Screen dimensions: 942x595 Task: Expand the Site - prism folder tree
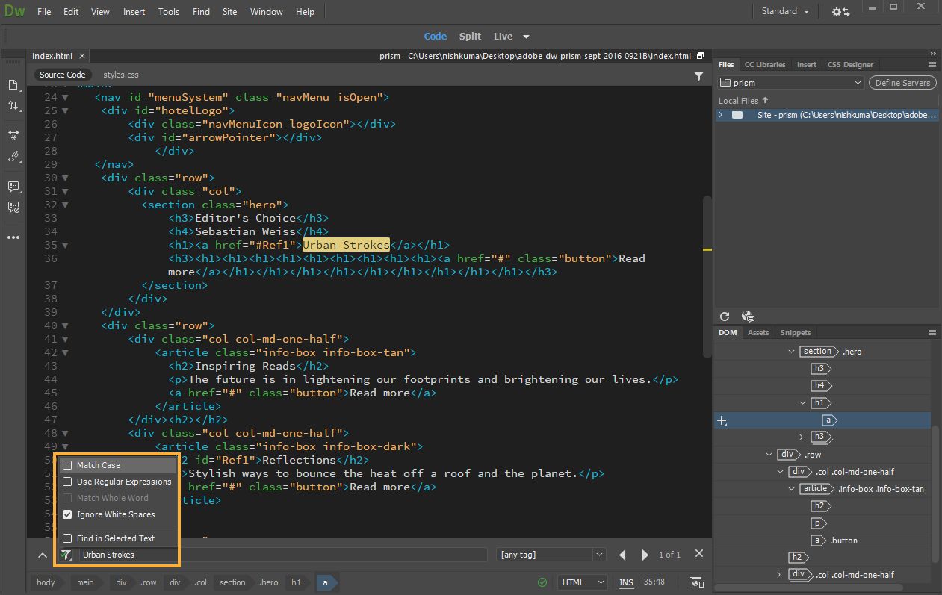click(x=720, y=115)
